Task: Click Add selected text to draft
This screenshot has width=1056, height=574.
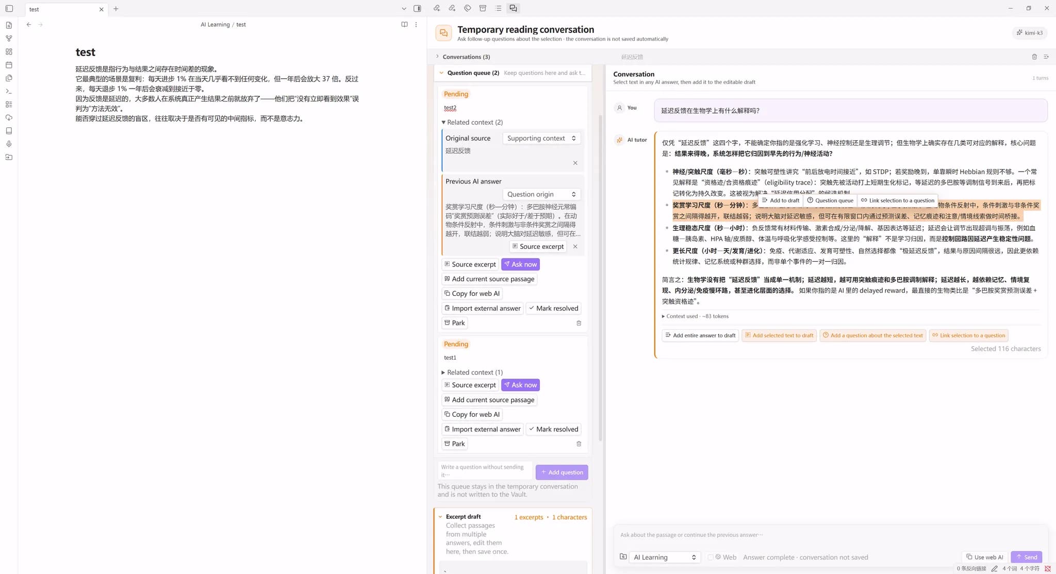Action: coord(779,335)
